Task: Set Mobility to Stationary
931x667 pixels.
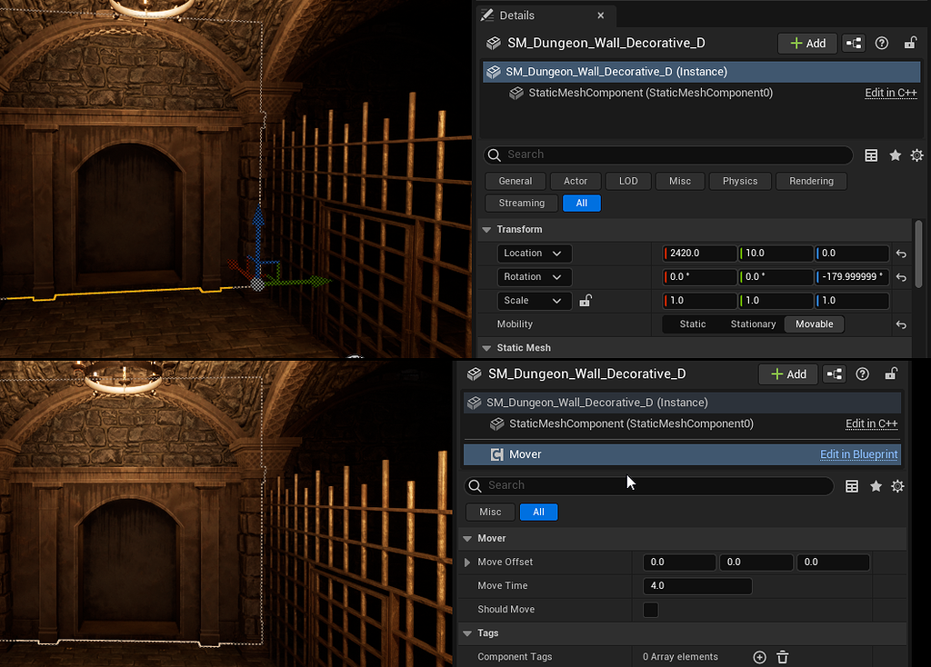Action: pyautogui.click(x=753, y=324)
